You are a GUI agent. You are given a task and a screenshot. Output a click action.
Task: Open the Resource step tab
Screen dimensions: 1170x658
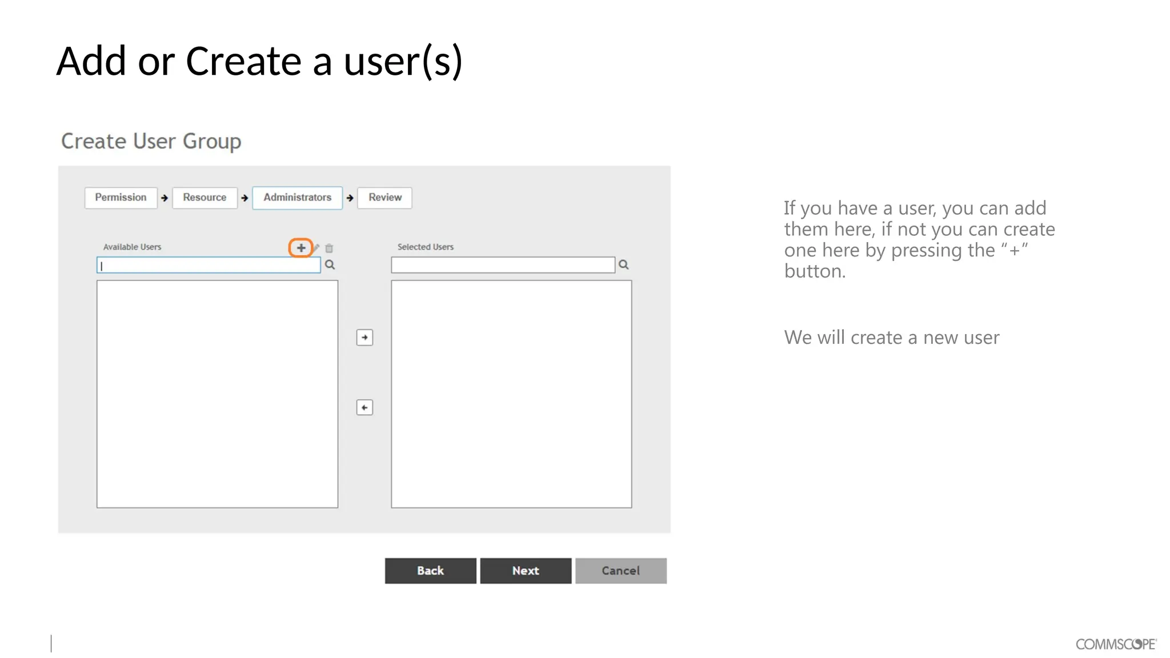[x=205, y=198]
